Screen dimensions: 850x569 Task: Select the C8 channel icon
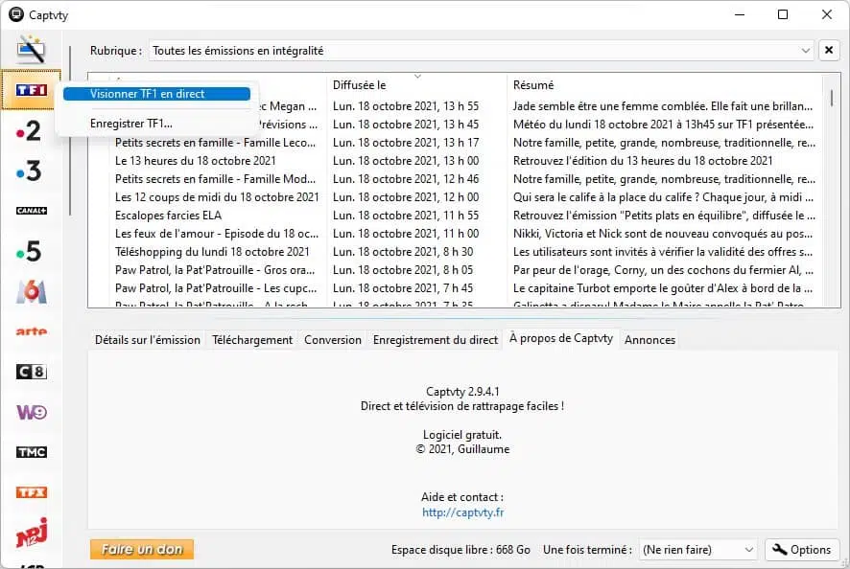(x=31, y=372)
